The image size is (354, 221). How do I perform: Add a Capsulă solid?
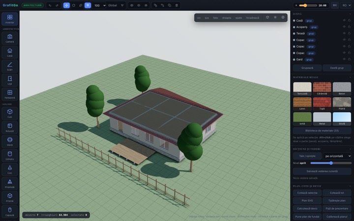coord(10,211)
